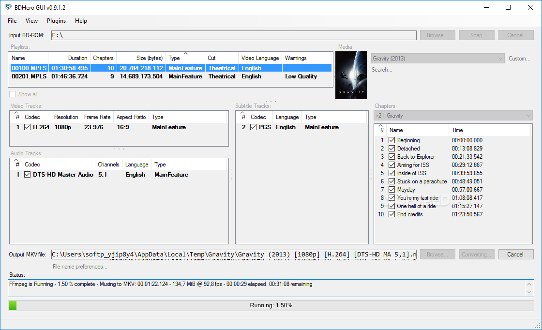This screenshot has height=330, width=542.
Task: Click the Running 1,50% progress bar
Action: tap(271, 305)
